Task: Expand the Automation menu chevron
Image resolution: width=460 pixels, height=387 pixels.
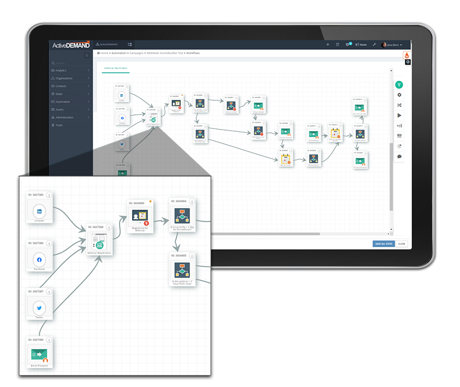Action: click(x=89, y=102)
